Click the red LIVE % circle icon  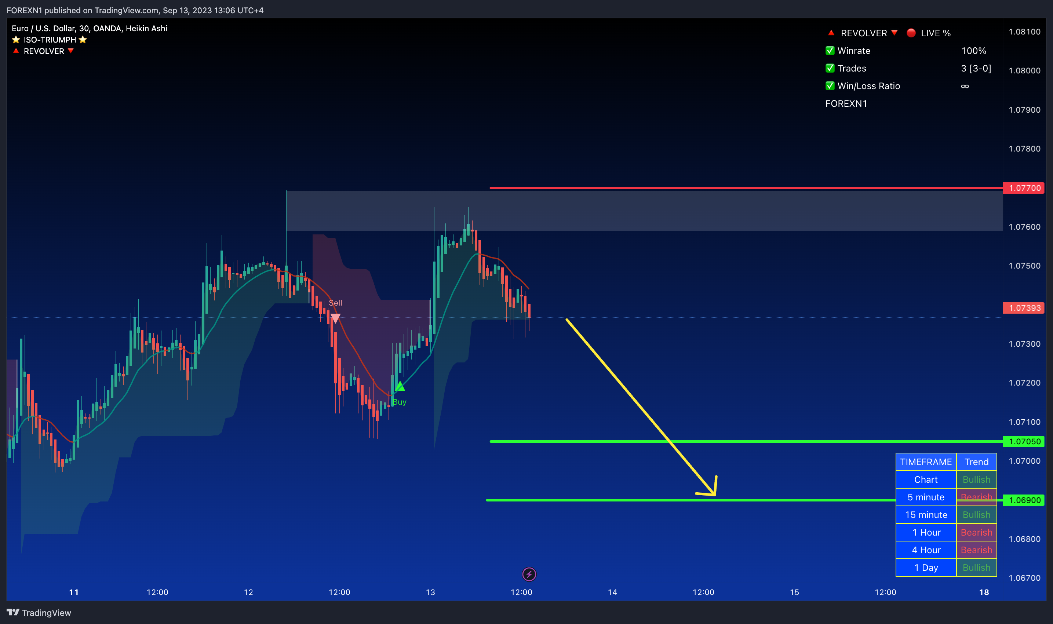(x=911, y=33)
